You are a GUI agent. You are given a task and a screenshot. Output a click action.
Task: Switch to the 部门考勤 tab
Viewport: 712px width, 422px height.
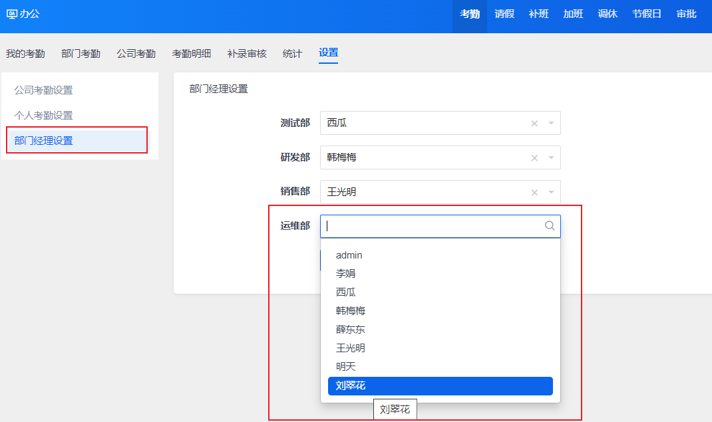click(x=81, y=54)
